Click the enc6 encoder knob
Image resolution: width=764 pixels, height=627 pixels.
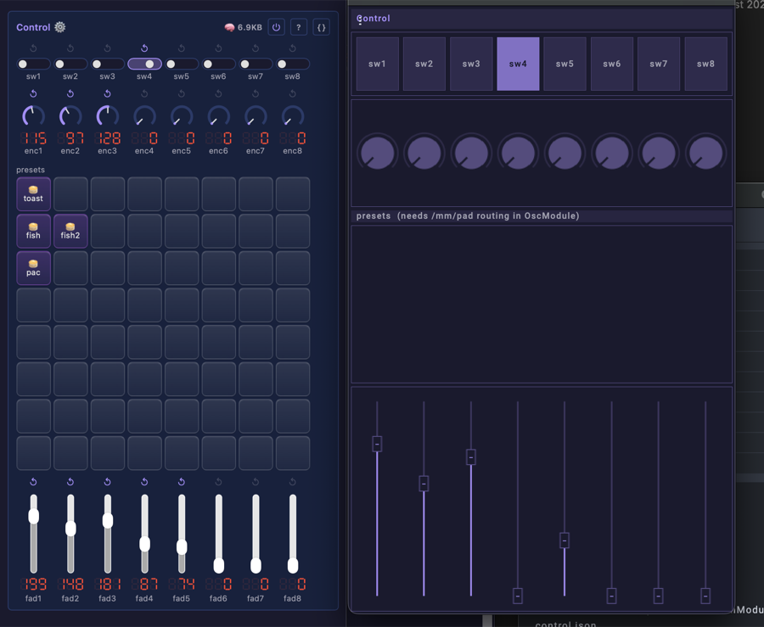tap(218, 116)
